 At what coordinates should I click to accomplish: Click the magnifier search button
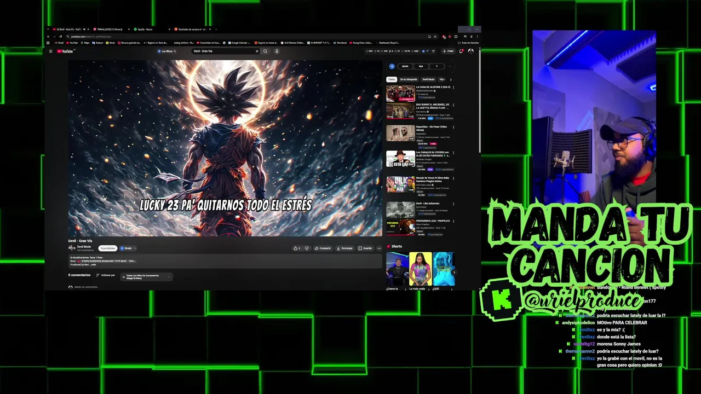click(265, 51)
